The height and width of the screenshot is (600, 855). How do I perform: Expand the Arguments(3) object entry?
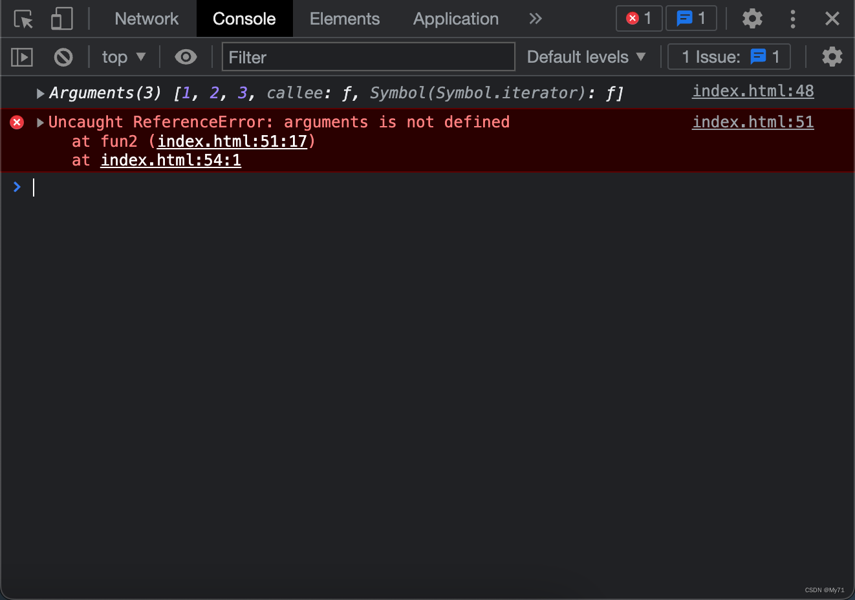click(40, 94)
